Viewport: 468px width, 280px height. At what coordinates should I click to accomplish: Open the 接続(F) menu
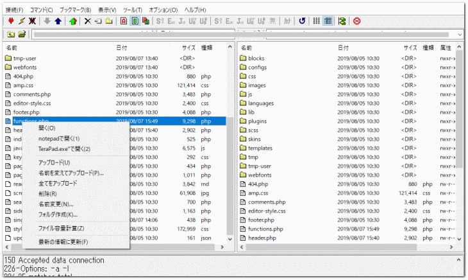14,10
